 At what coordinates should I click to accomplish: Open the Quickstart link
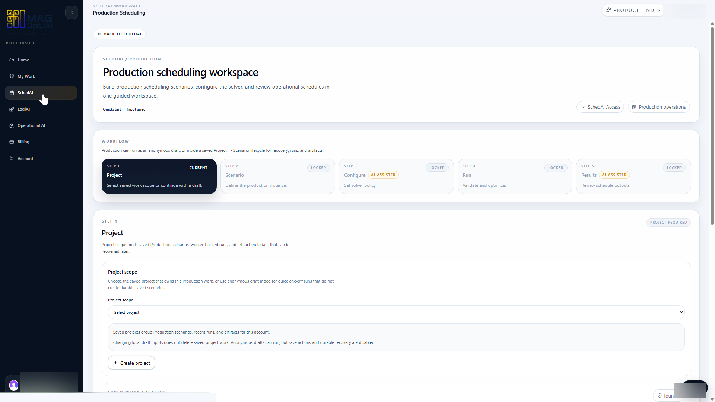(112, 109)
